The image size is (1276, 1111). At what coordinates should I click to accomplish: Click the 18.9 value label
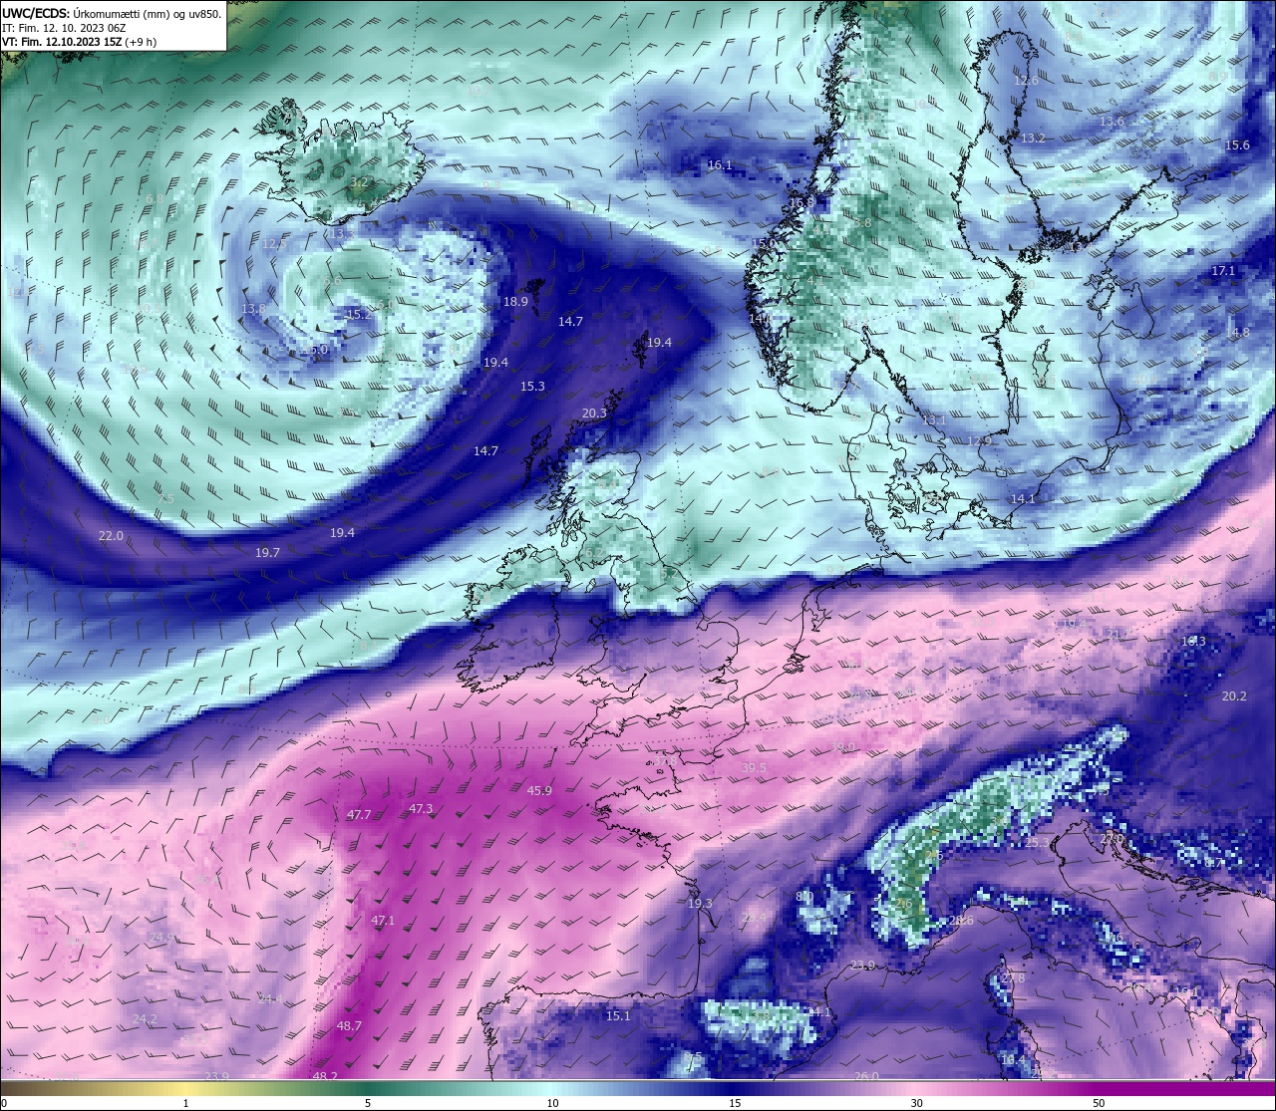click(515, 301)
